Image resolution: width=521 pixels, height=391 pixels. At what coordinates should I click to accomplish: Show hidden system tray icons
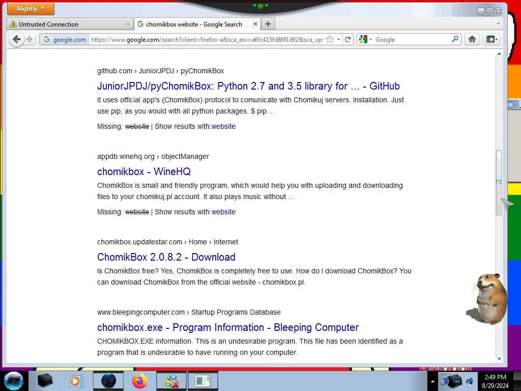click(x=432, y=381)
